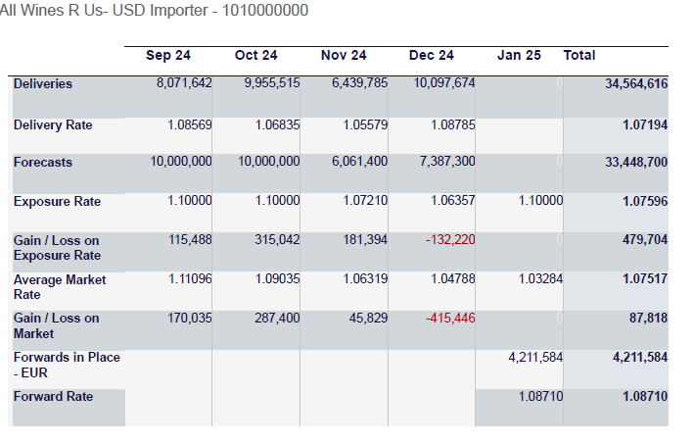Click the Forecasts row label
The height and width of the screenshot is (444, 694).
click(42, 162)
